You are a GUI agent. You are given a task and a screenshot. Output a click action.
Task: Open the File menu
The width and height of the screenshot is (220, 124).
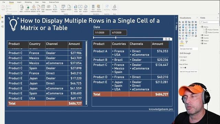4,2
